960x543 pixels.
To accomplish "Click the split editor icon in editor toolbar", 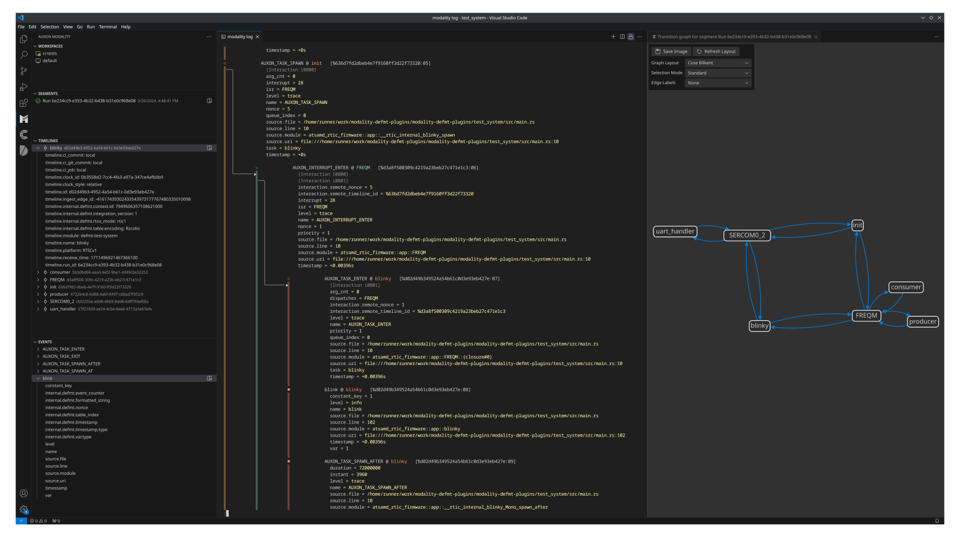I will click(622, 37).
